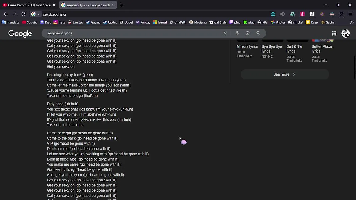Image resolution: width=356 pixels, height=200 pixels.
Task: Click lyric line starting 'Drinks on me'
Action: click(78, 149)
